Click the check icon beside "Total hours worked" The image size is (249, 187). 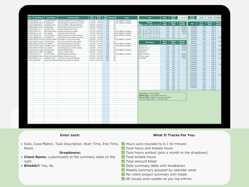pyautogui.click(x=123, y=152)
